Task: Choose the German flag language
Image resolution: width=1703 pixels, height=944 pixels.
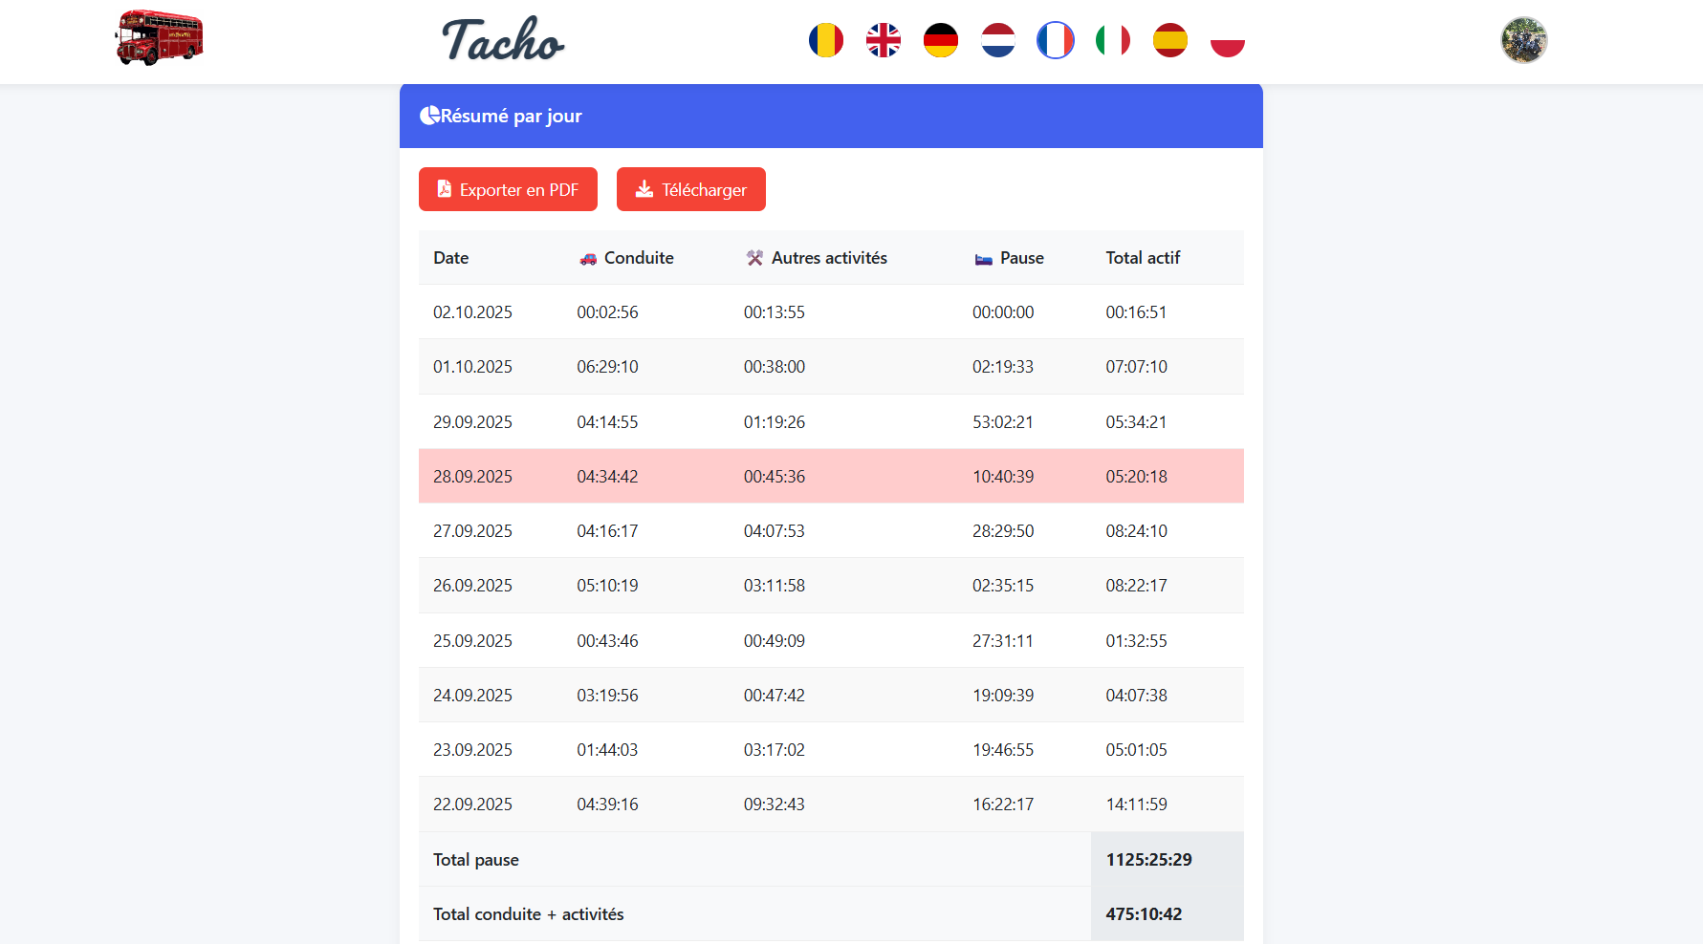Action: (x=940, y=40)
